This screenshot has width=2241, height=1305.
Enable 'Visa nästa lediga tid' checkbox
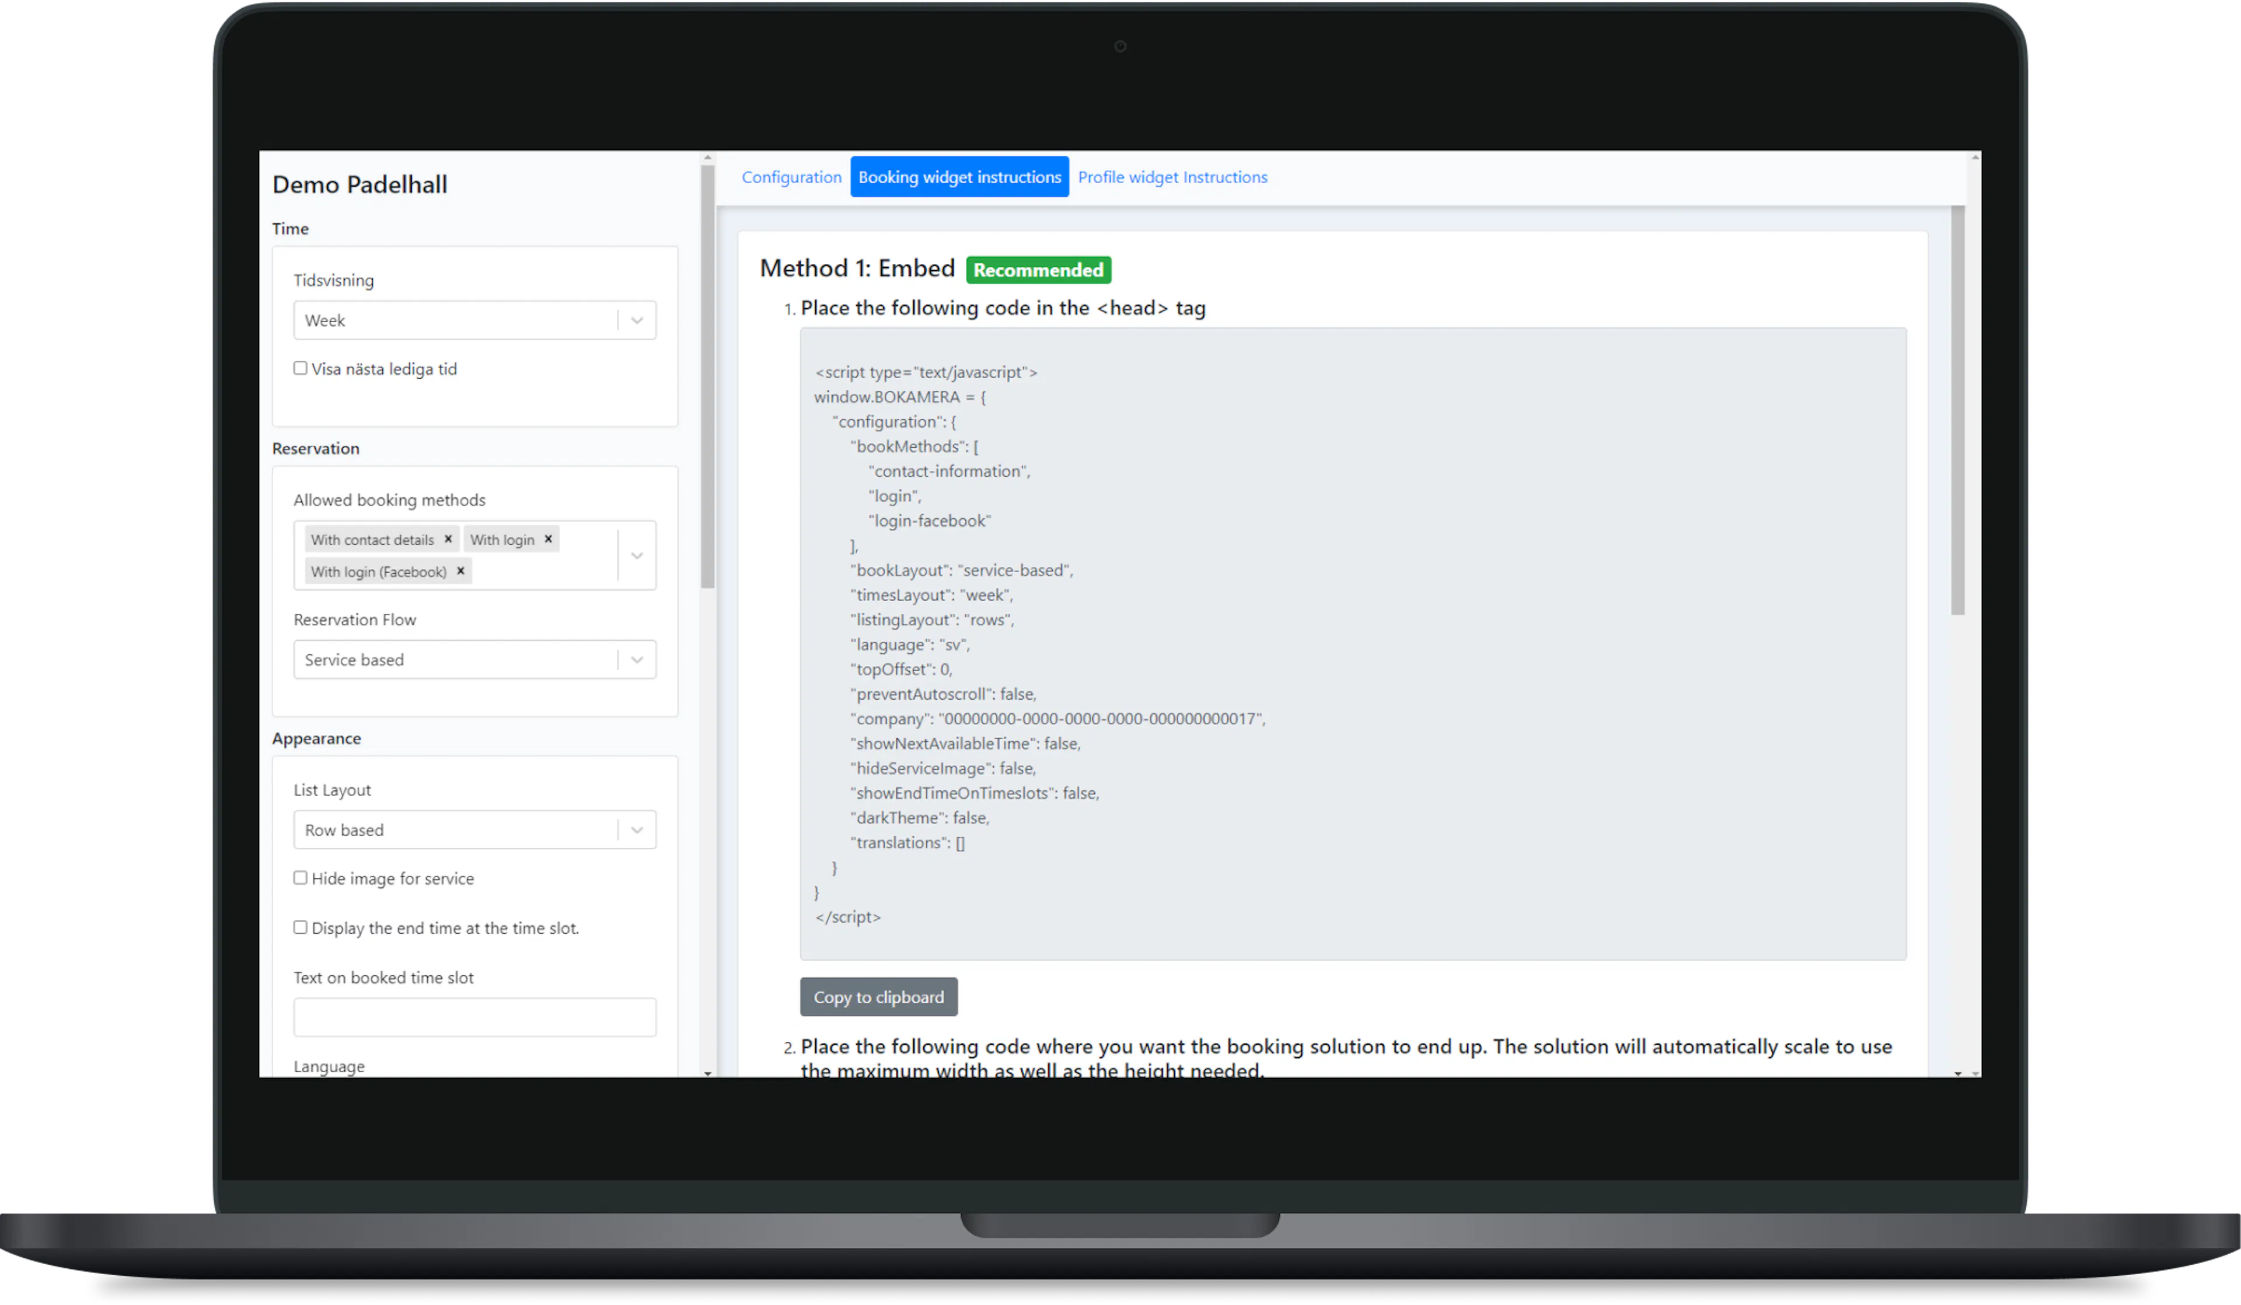301,368
